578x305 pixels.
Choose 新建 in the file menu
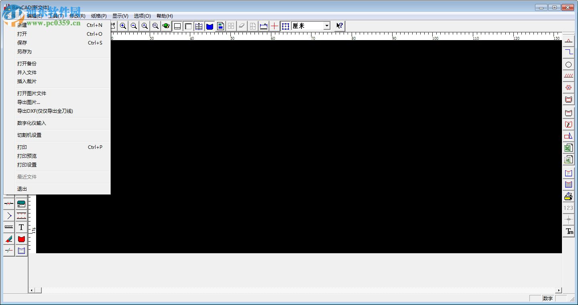57,25
